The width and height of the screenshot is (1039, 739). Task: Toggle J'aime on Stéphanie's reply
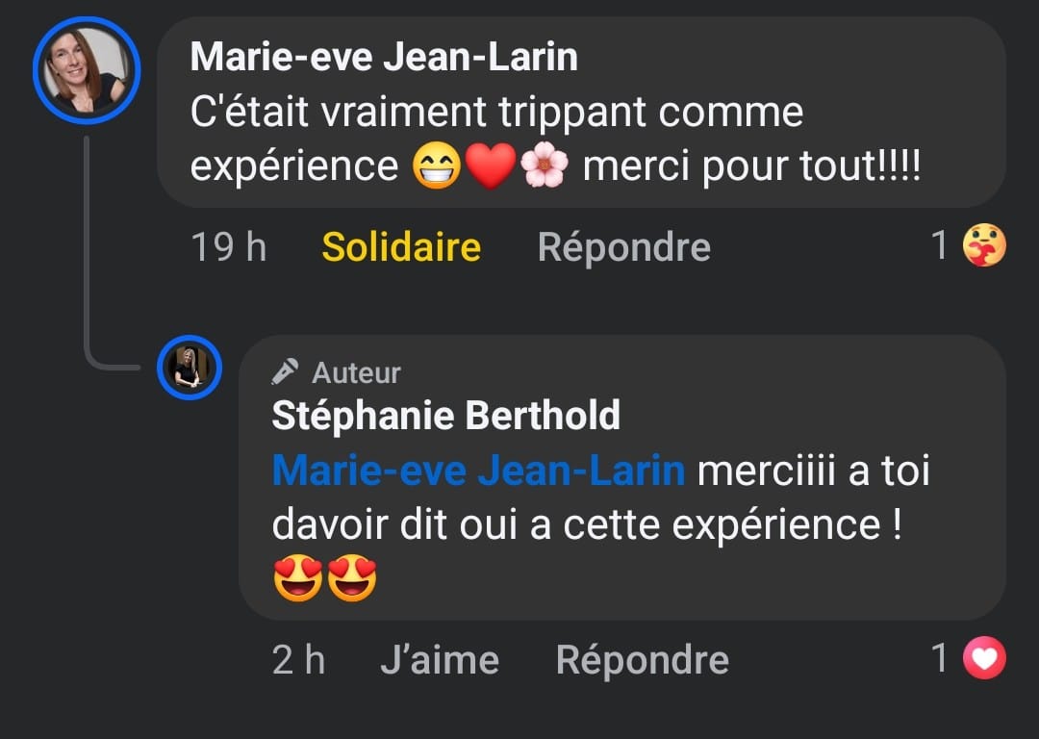(440, 660)
